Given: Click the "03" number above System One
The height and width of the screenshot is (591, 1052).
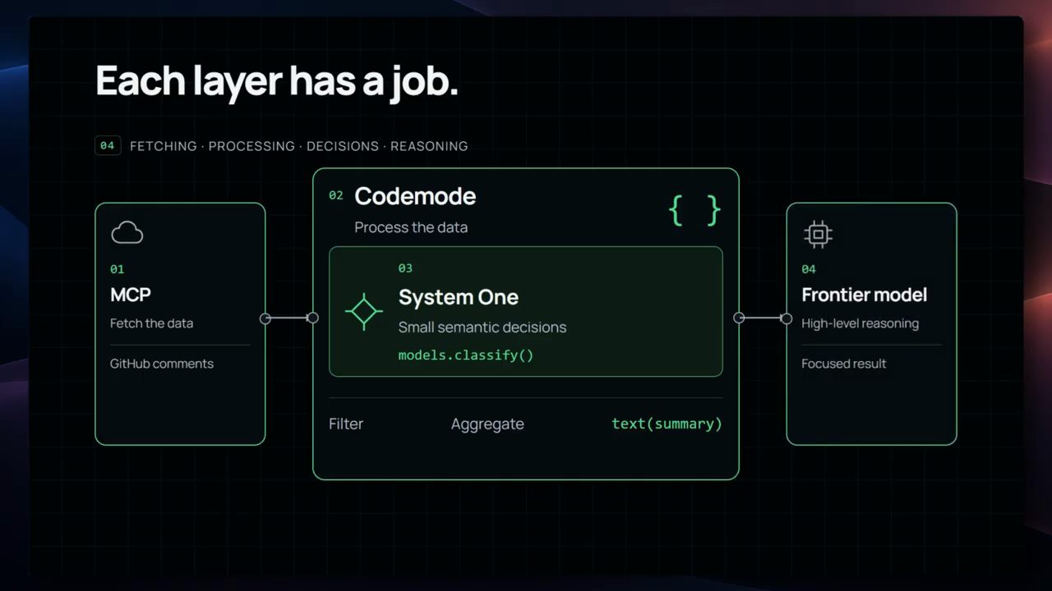Looking at the screenshot, I should tap(405, 268).
